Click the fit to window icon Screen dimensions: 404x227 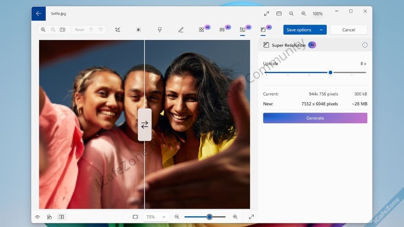pos(135,217)
